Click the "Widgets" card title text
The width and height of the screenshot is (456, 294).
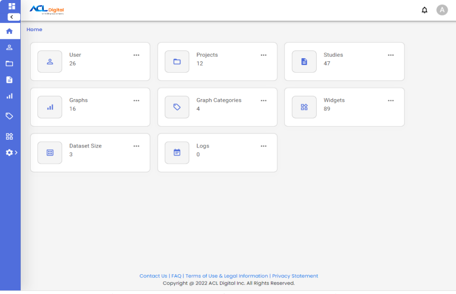pyautogui.click(x=334, y=100)
